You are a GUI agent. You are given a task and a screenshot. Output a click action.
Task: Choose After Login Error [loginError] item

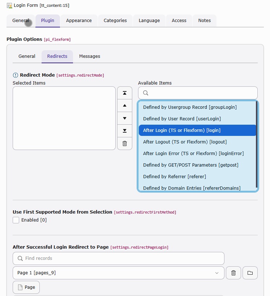pos(197,154)
